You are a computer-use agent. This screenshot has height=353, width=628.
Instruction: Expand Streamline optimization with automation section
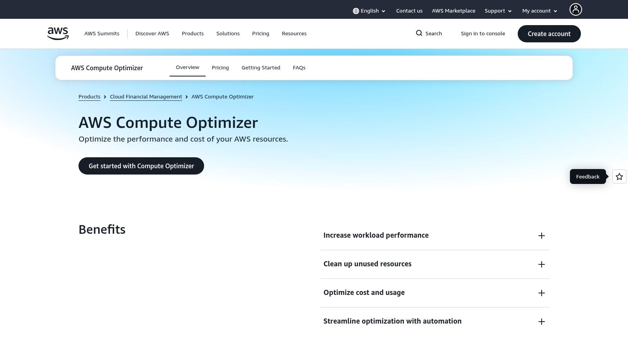tap(435, 322)
